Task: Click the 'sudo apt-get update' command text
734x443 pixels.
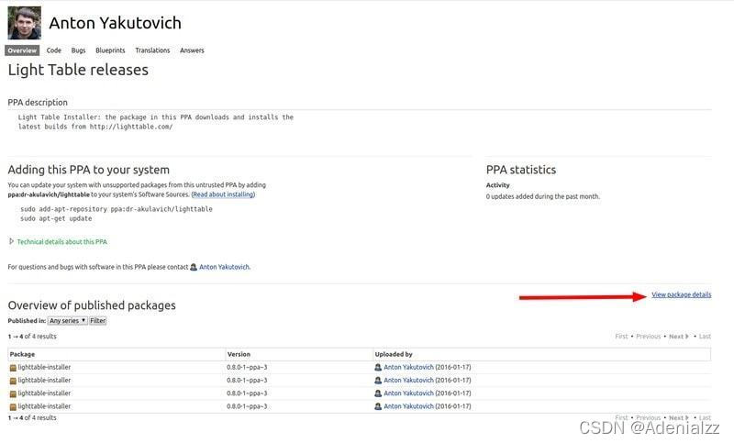Action: (x=56, y=218)
